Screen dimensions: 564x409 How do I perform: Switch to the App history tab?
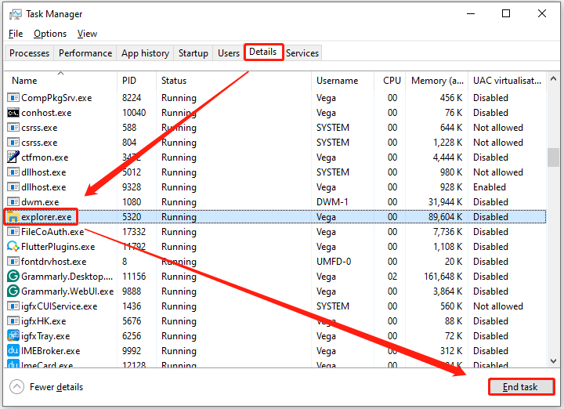tap(145, 53)
